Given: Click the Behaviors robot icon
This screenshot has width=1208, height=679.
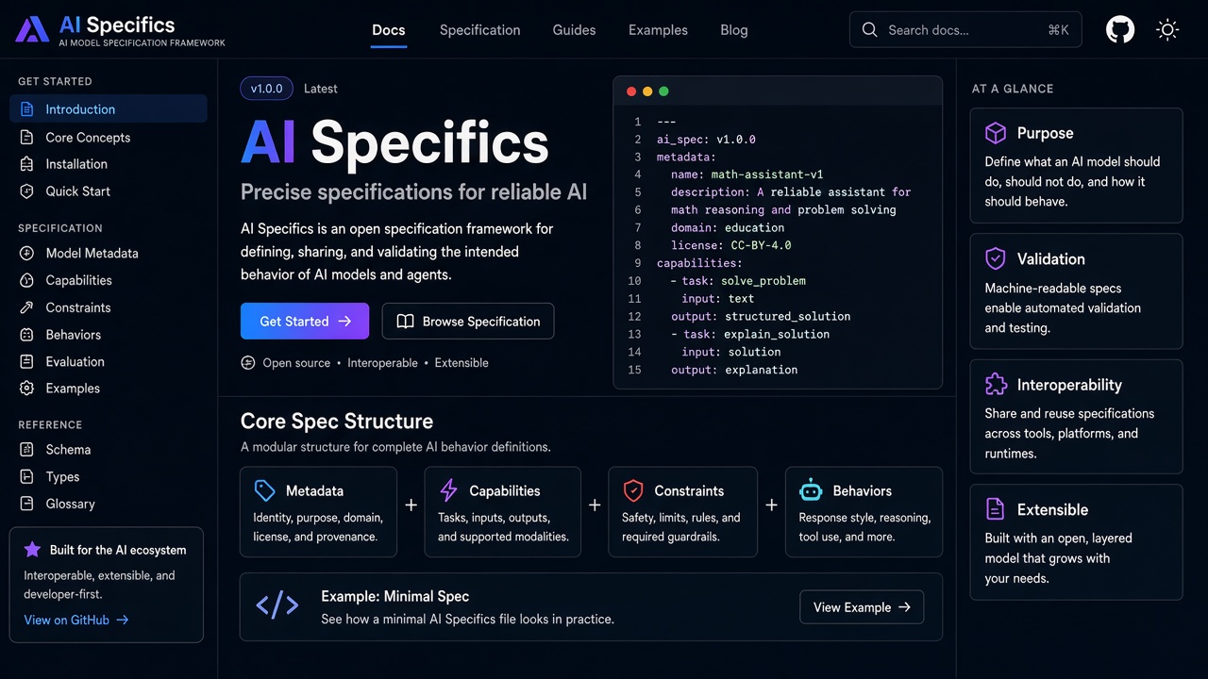Looking at the screenshot, I should click(x=811, y=490).
